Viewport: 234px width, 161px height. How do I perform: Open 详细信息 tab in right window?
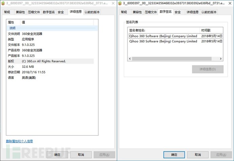(x=193, y=12)
